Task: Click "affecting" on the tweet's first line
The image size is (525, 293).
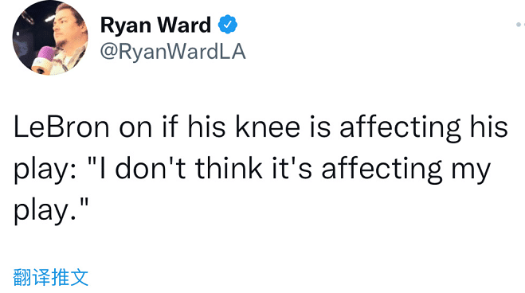Action: click(x=400, y=129)
